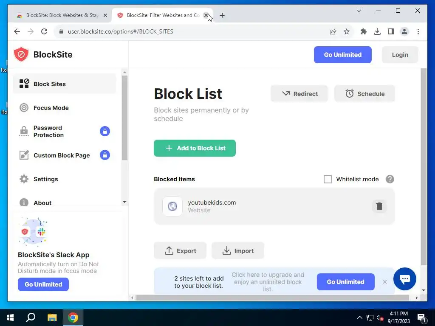435x326 pixels.
Task: Click the horizontal scrollbar right arrow
Action: tap(416, 298)
